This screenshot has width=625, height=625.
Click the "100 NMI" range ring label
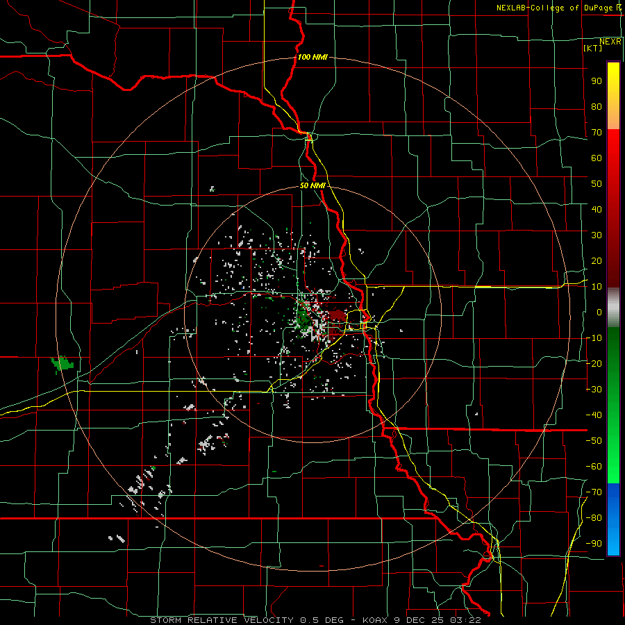[312, 57]
